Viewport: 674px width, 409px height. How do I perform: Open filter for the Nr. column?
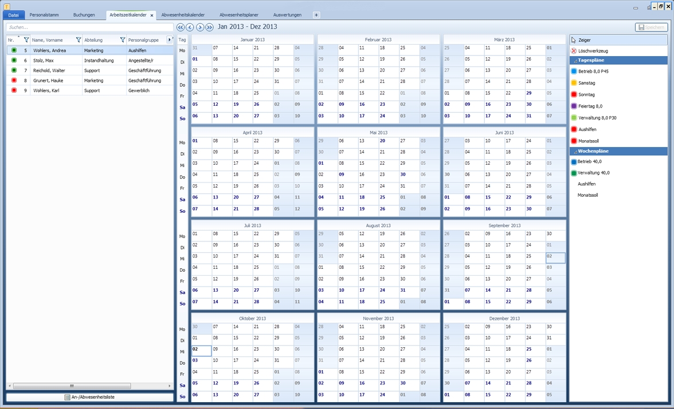click(x=26, y=40)
